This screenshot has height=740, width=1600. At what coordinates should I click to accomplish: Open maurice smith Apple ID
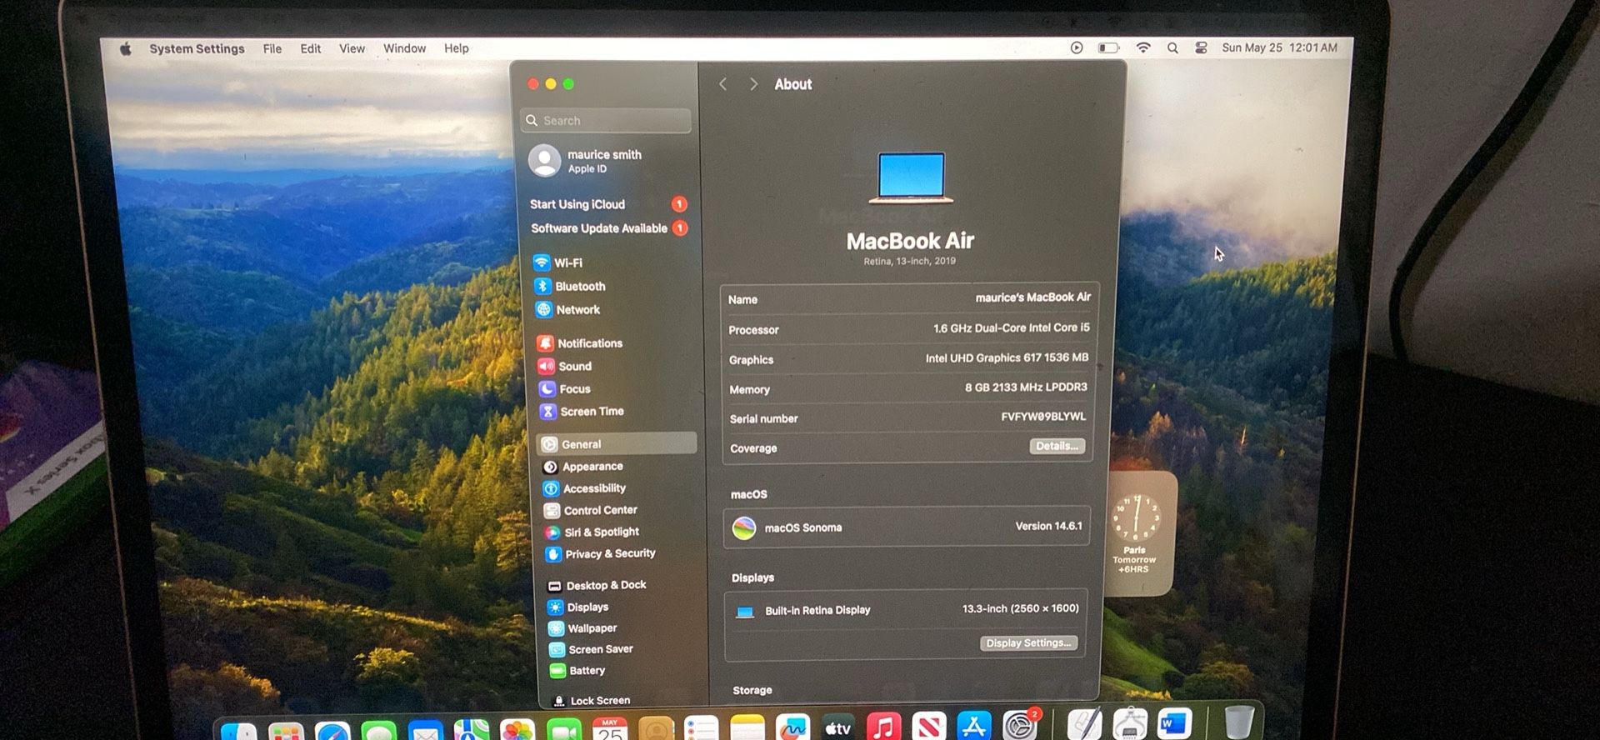(586, 161)
